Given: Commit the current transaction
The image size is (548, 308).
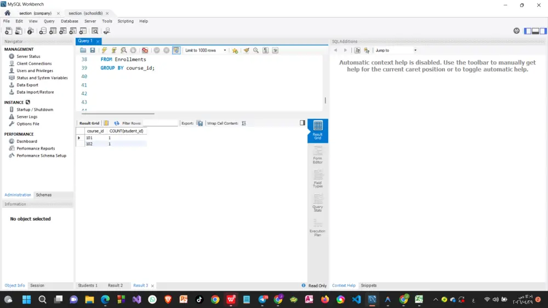Looking at the screenshot, I should pos(157,50).
